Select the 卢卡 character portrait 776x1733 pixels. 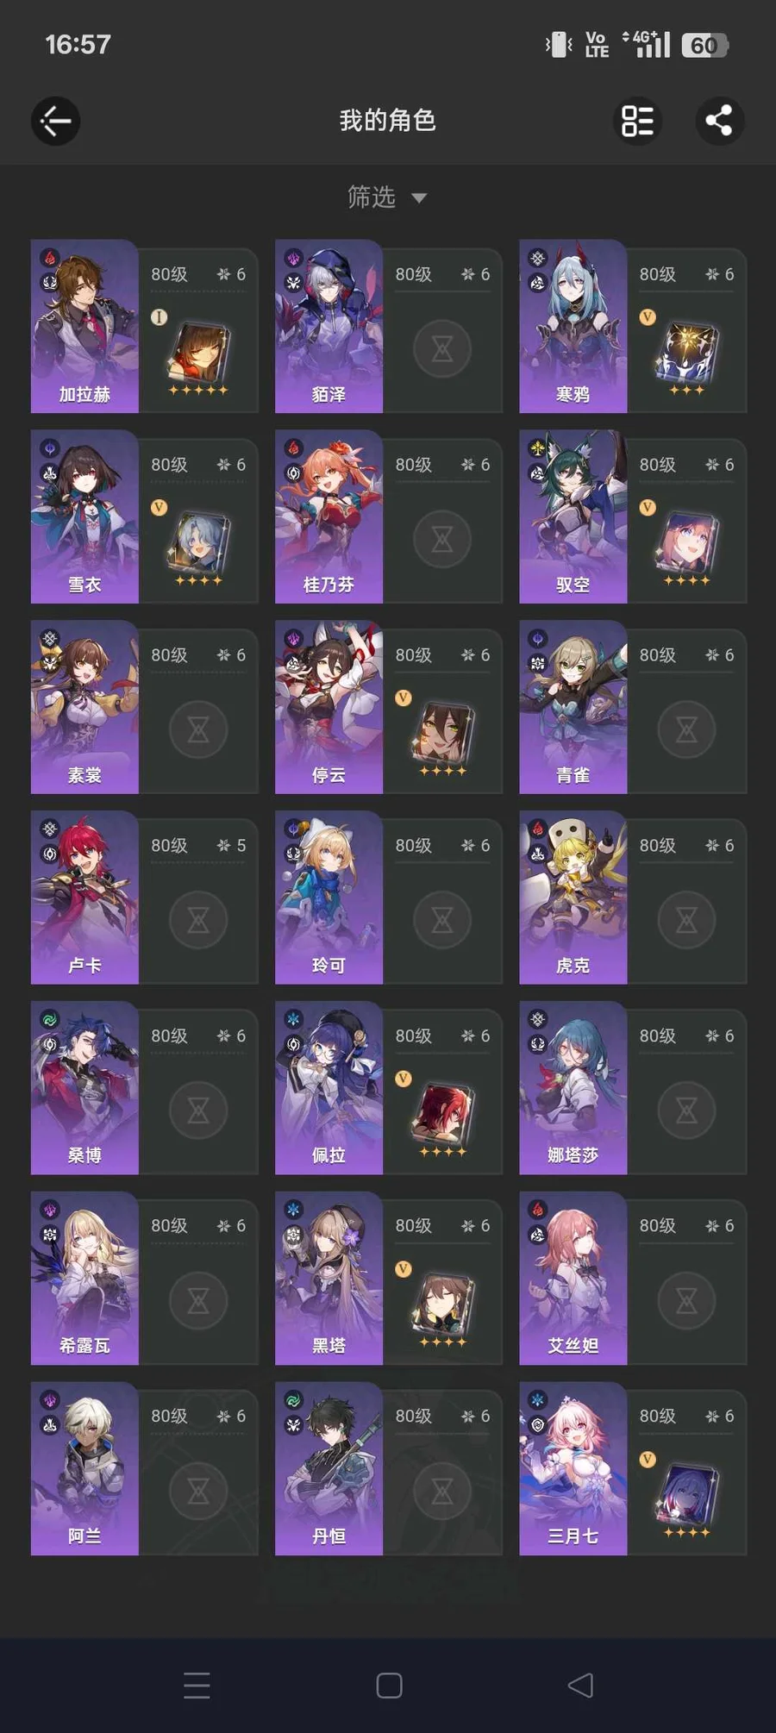tap(84, 898)
